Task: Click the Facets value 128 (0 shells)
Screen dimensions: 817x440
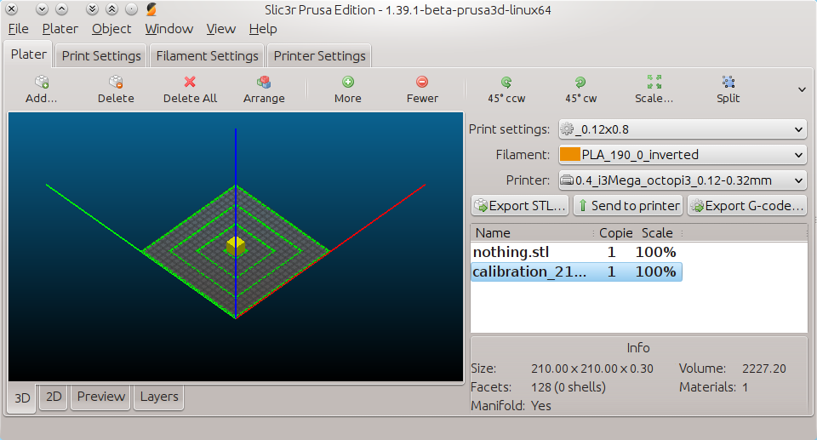Action: coord(568,387)
